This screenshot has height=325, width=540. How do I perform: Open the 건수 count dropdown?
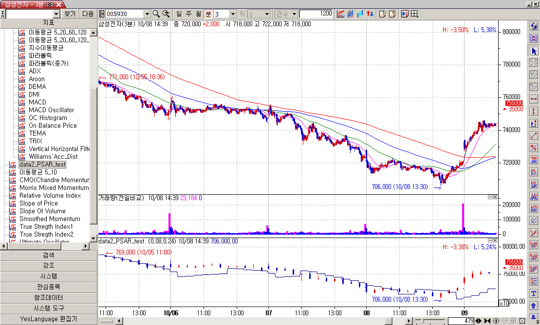(286, 14)
